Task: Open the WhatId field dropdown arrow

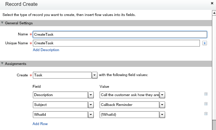Action: [91, 115]
